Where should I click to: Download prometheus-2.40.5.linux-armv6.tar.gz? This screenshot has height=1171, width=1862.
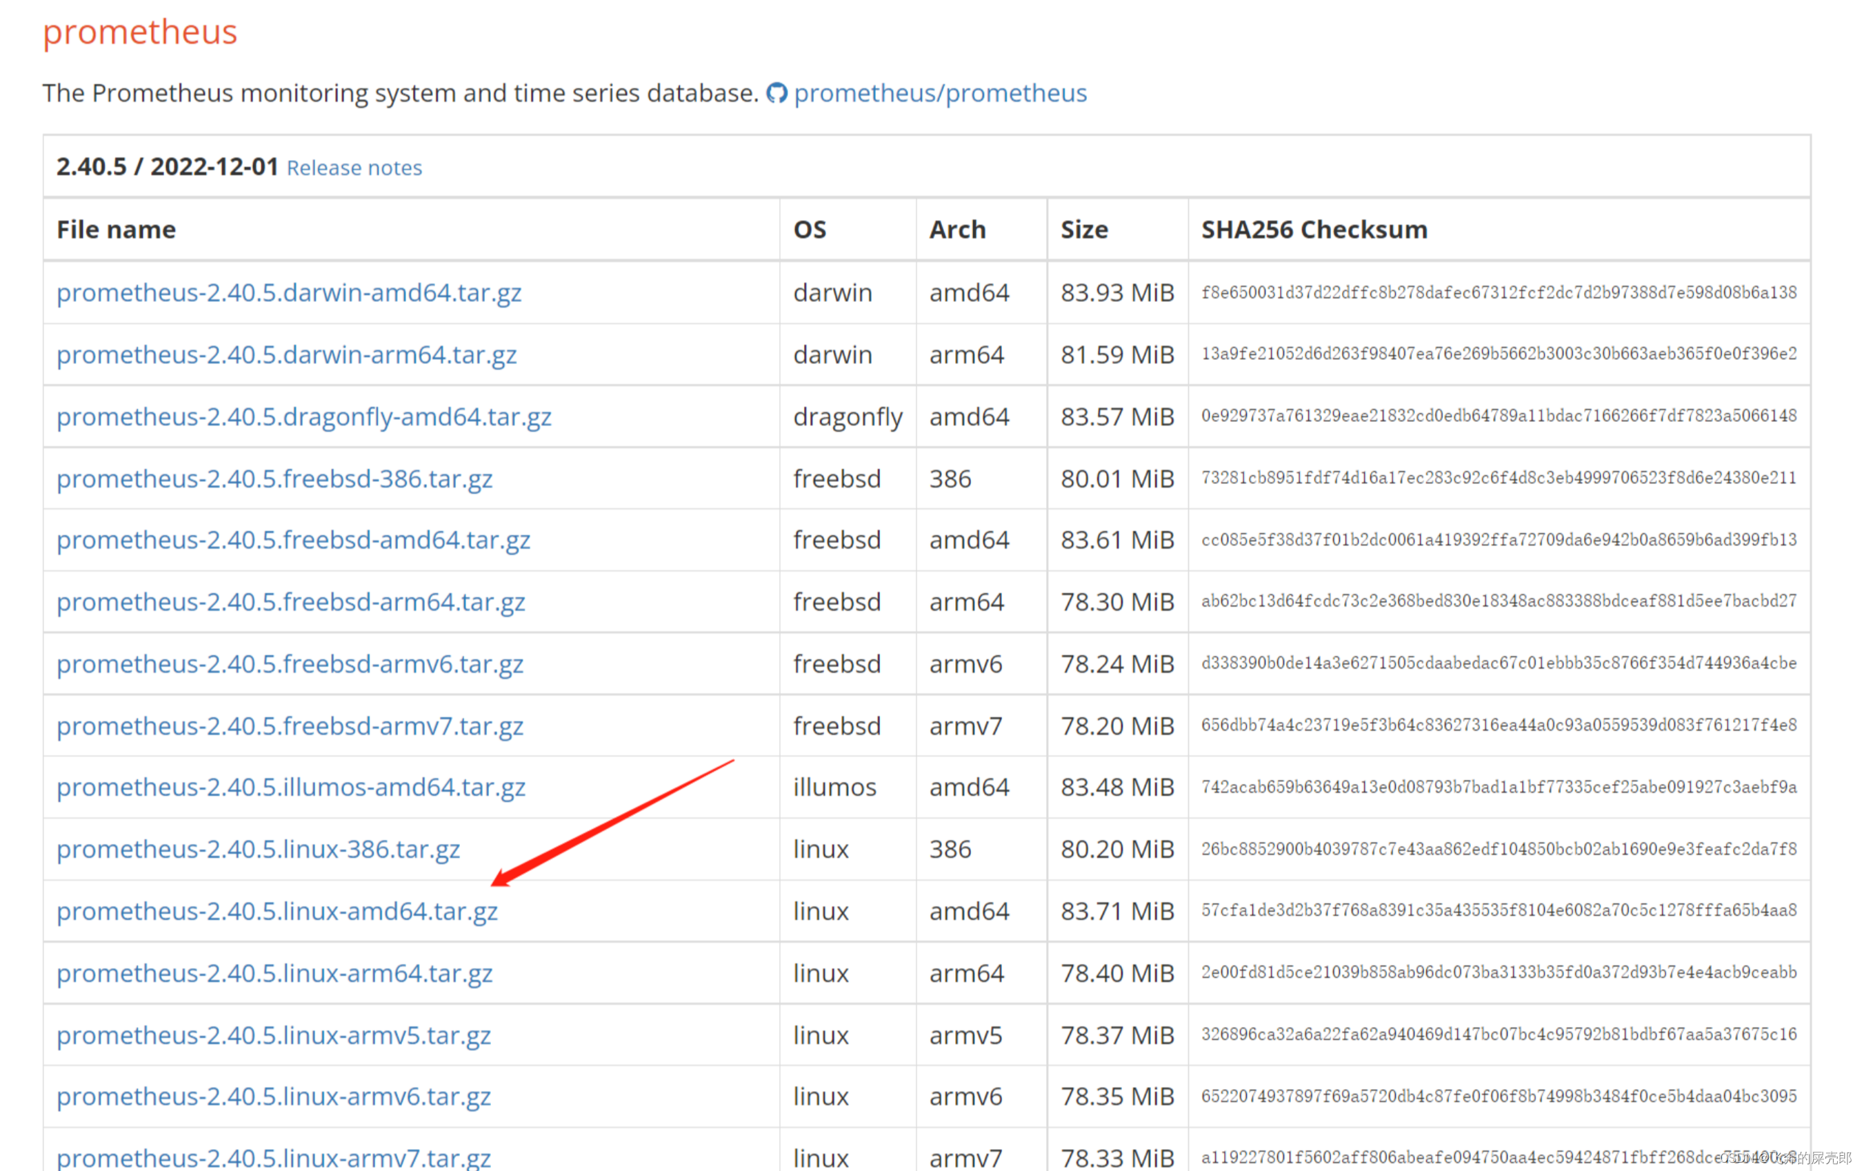[273, 1096]
